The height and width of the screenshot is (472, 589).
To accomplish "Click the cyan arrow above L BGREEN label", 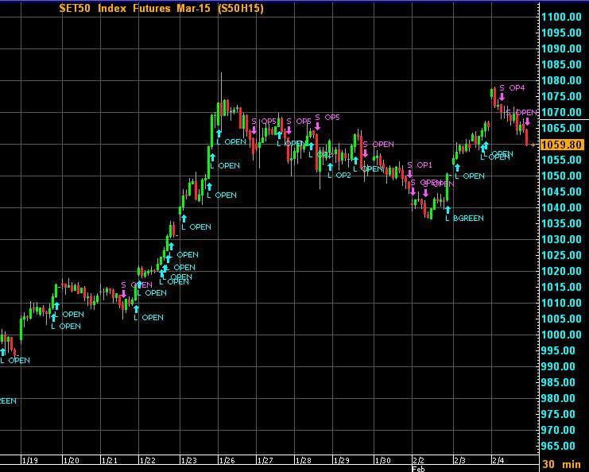I will point(448,209).
